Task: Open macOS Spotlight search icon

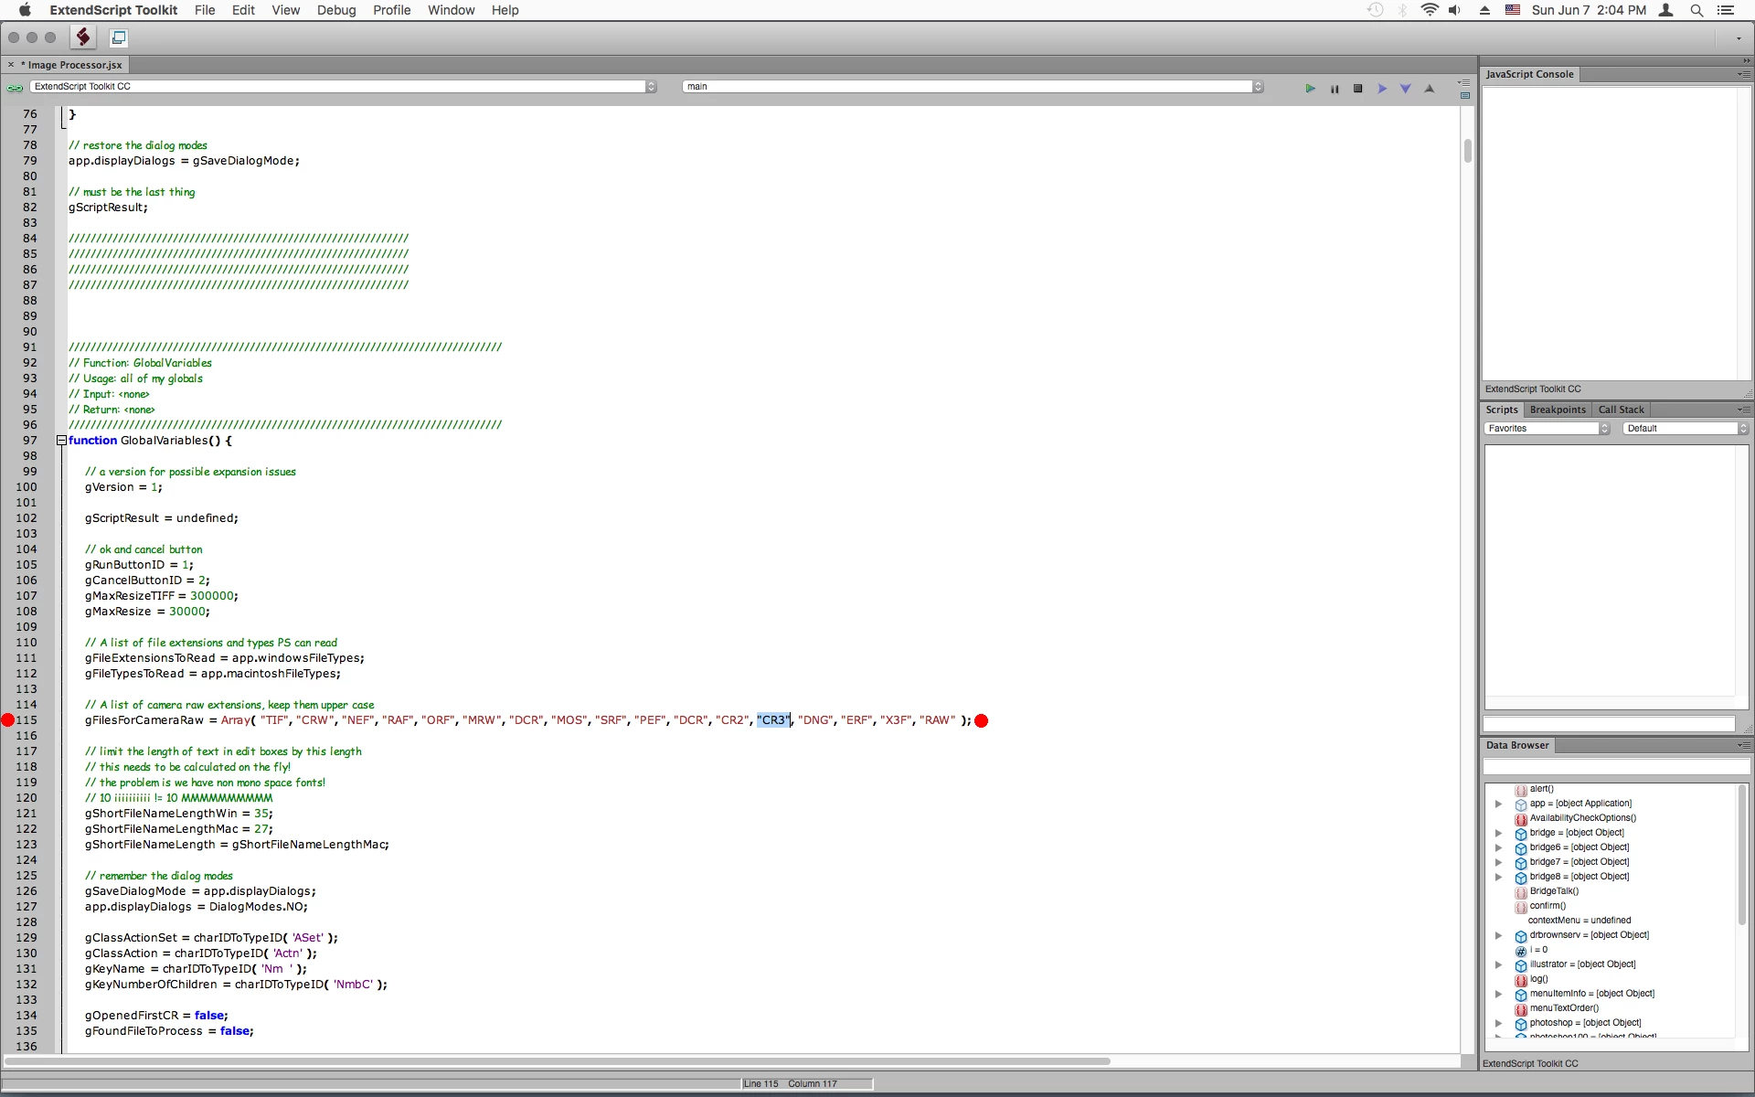Action: (1696, 10)
